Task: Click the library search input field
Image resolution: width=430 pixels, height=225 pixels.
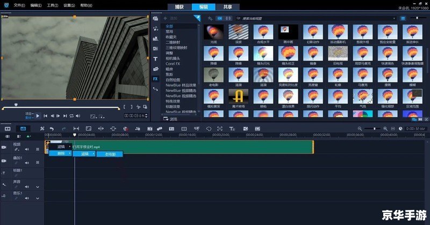Action: coord(317,18)
